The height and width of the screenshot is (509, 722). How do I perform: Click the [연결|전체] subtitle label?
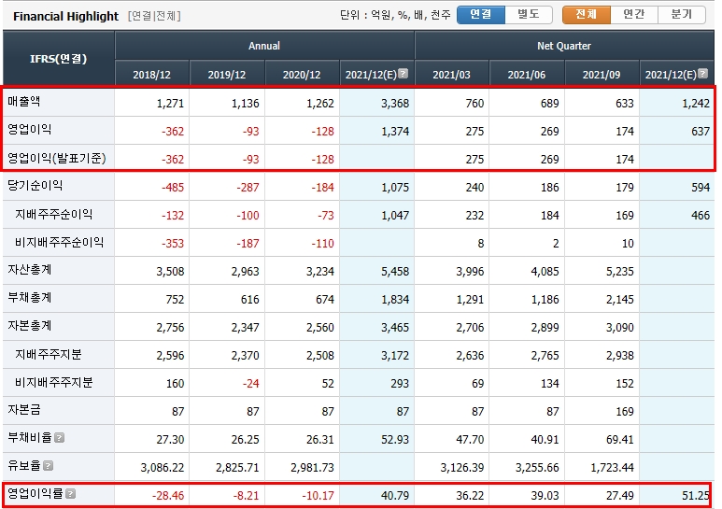click(x=154, y=16)
